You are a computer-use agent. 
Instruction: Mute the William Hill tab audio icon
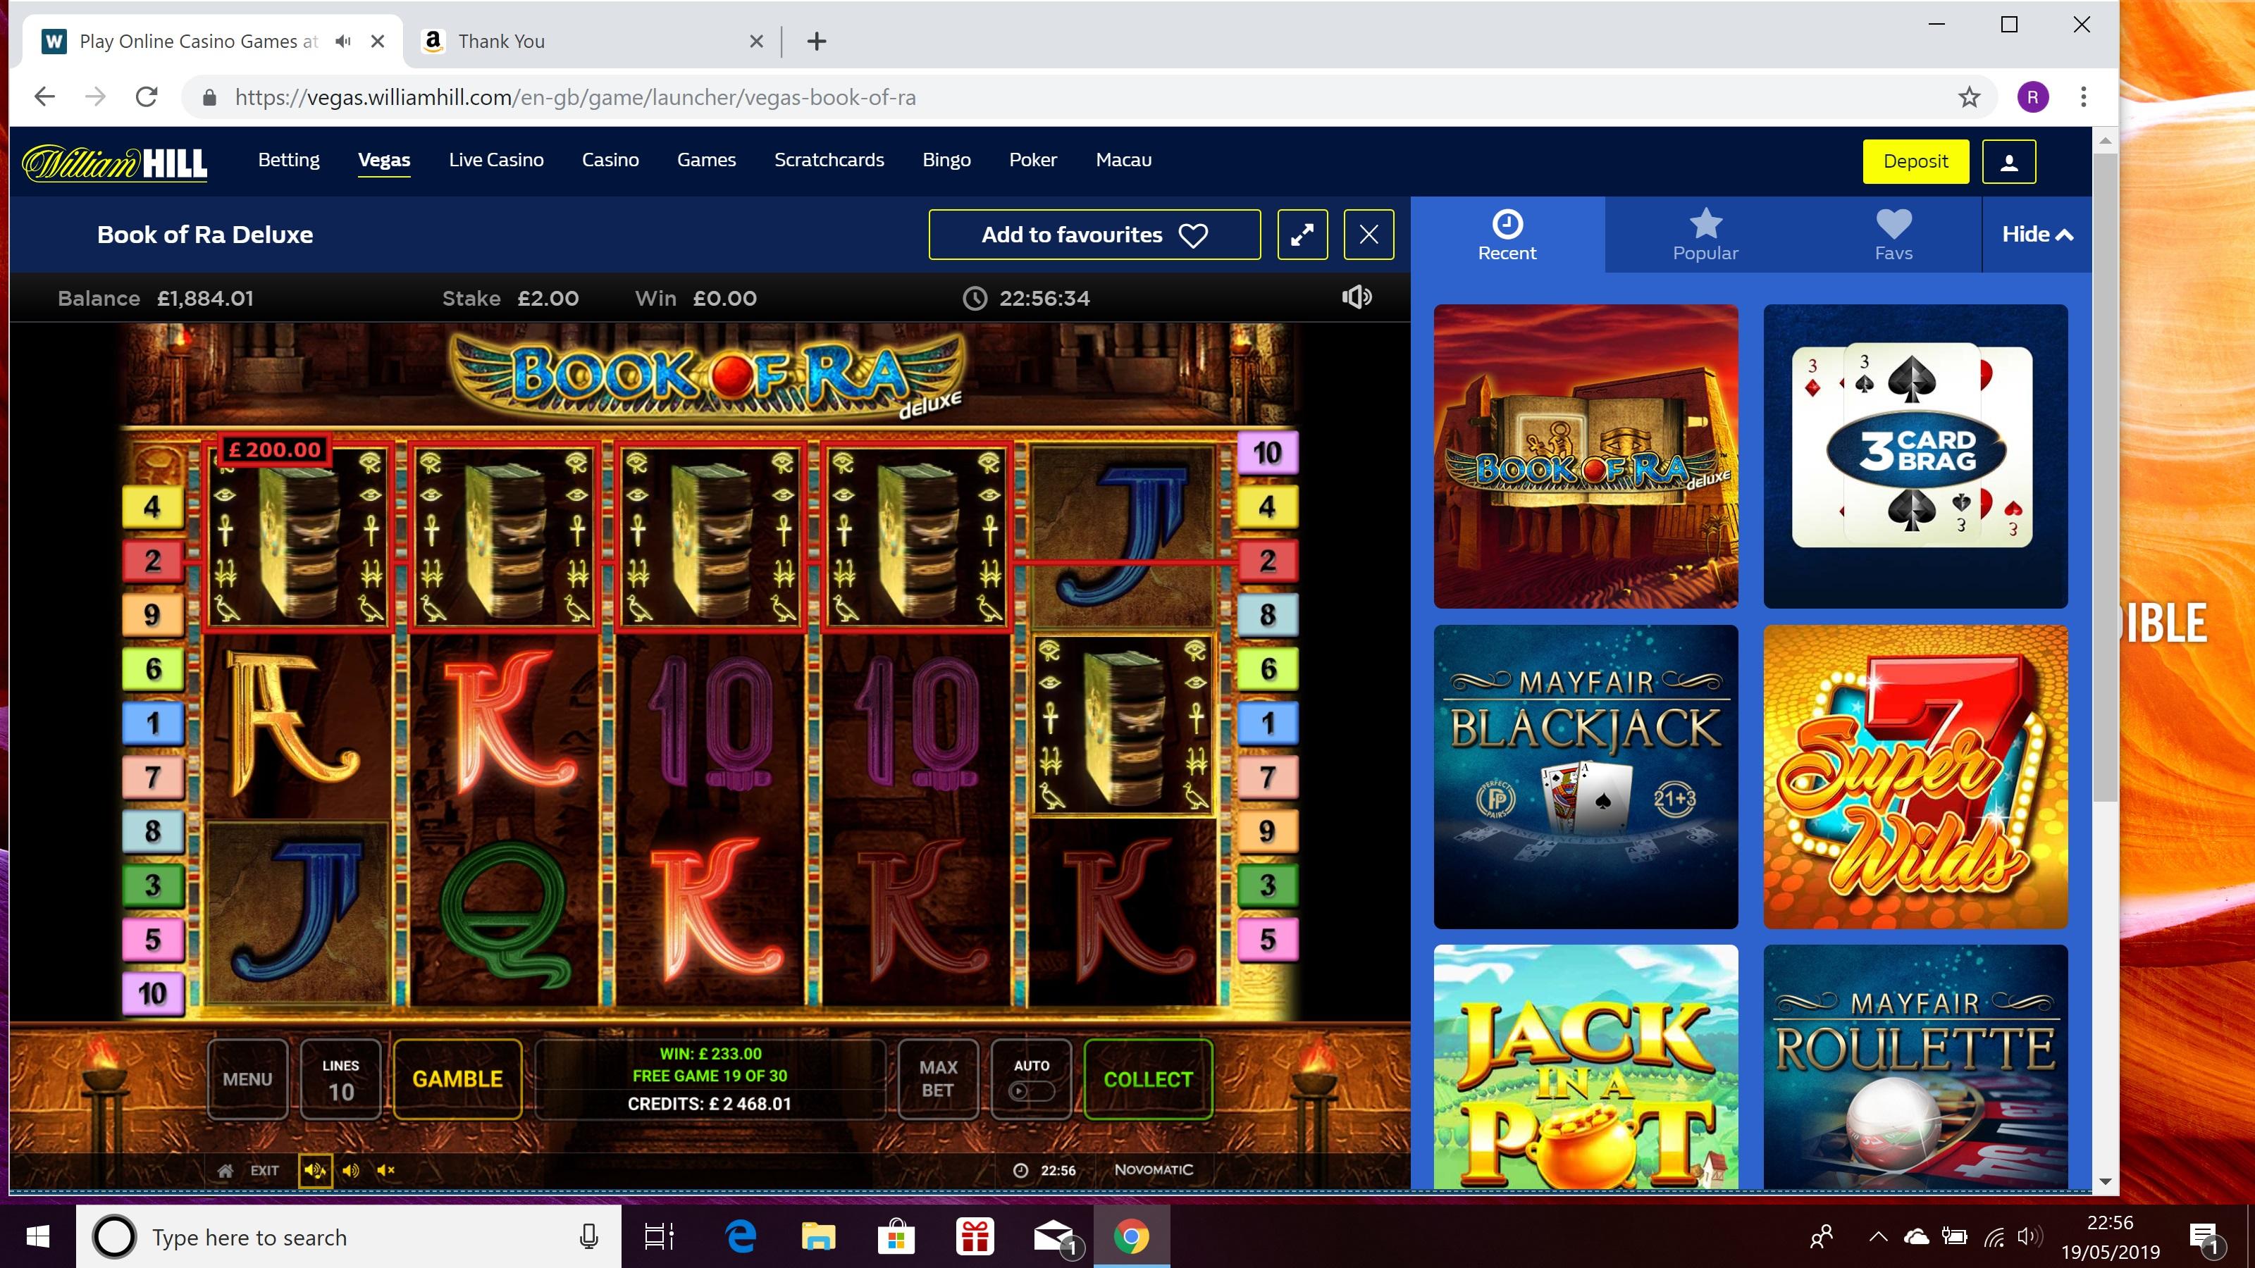[x=343, y=41]
